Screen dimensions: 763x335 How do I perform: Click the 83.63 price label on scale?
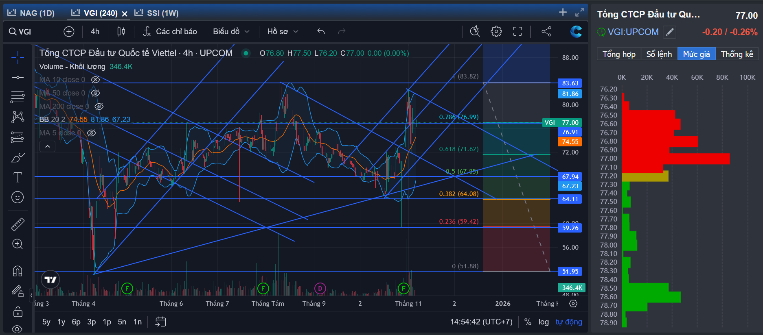pyautogui.click(x=570, y=83)
